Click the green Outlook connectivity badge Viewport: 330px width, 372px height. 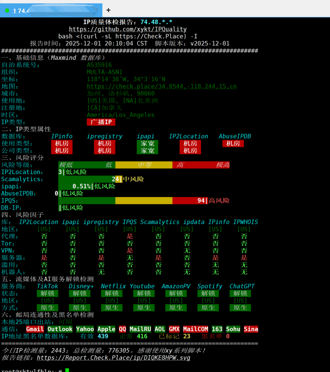point(60,329)
